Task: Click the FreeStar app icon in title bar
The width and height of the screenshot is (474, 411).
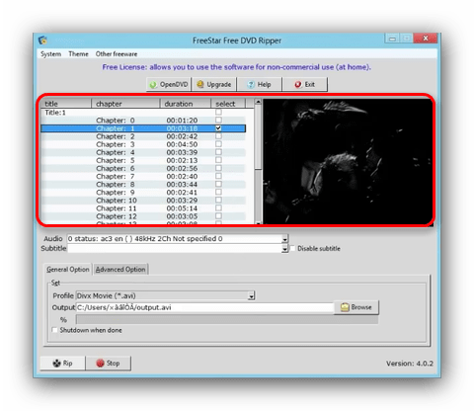Action: coord(42,41)
